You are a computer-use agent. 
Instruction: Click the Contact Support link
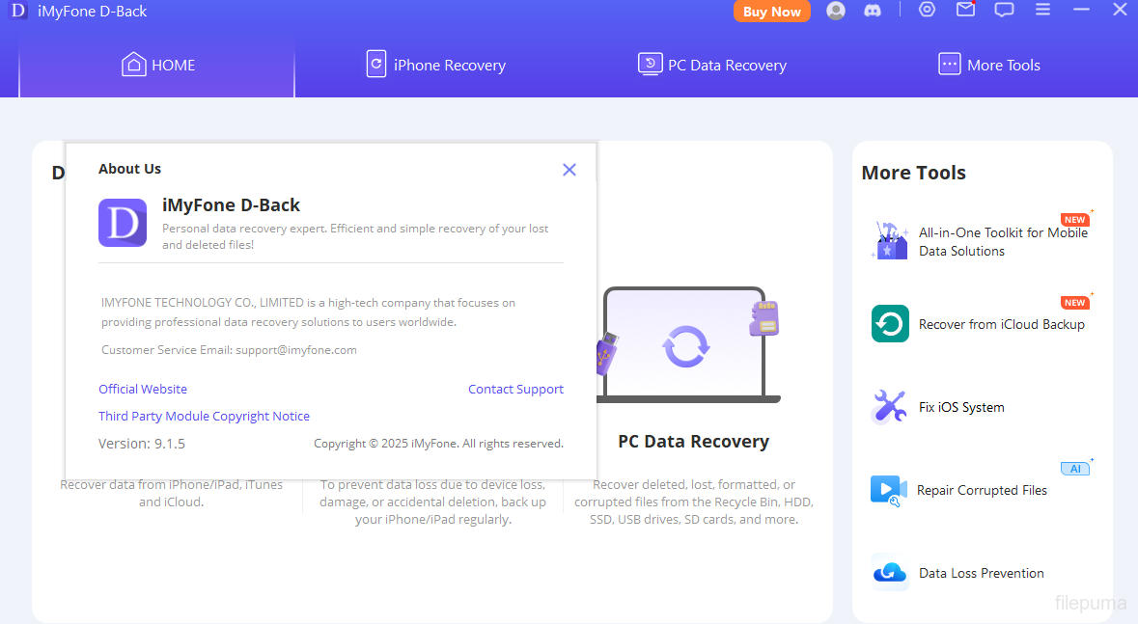coord(515,390)
